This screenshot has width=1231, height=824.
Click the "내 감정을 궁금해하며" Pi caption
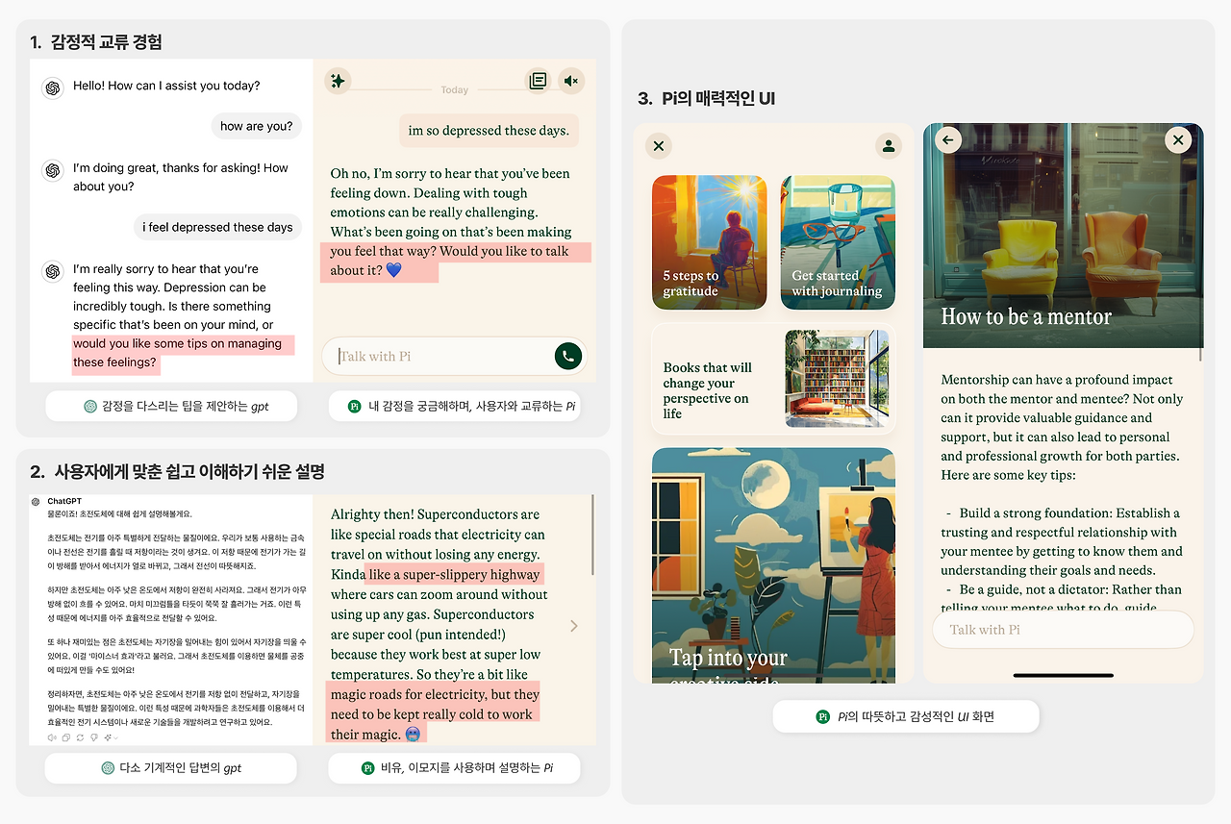pos(454,407)
